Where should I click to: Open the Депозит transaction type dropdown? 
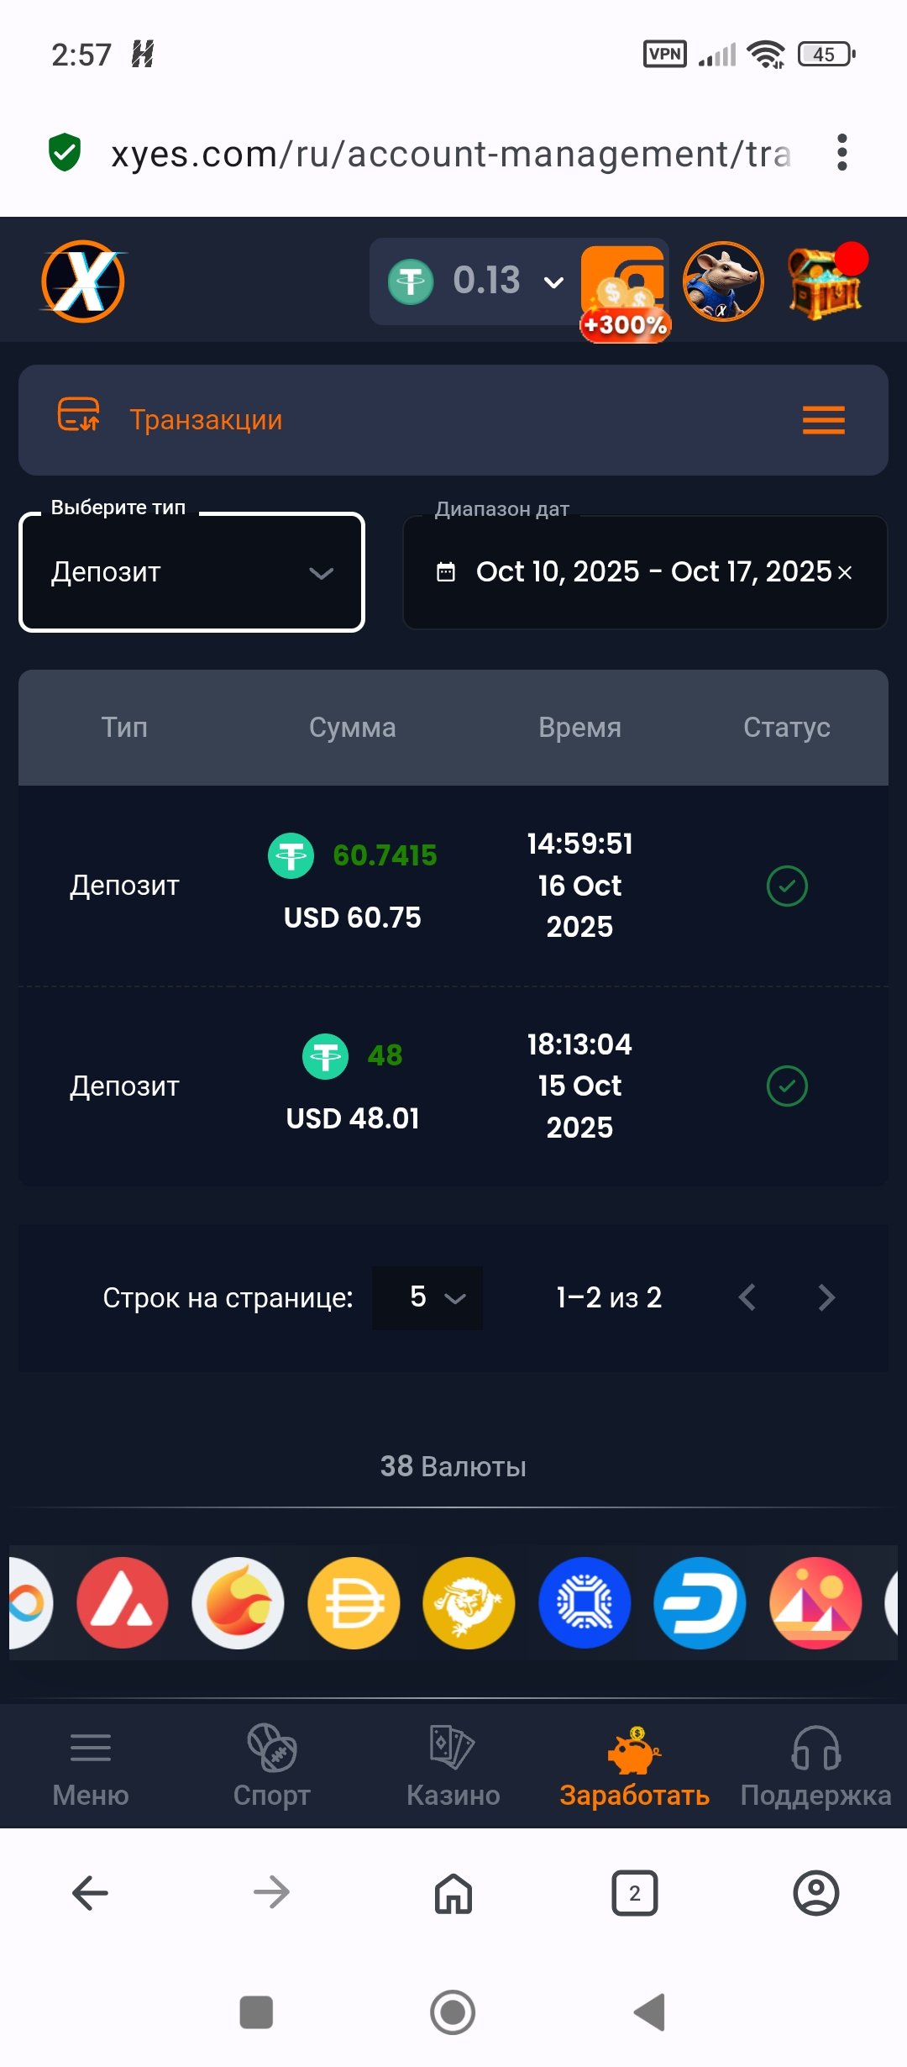(x=191, y=572)
